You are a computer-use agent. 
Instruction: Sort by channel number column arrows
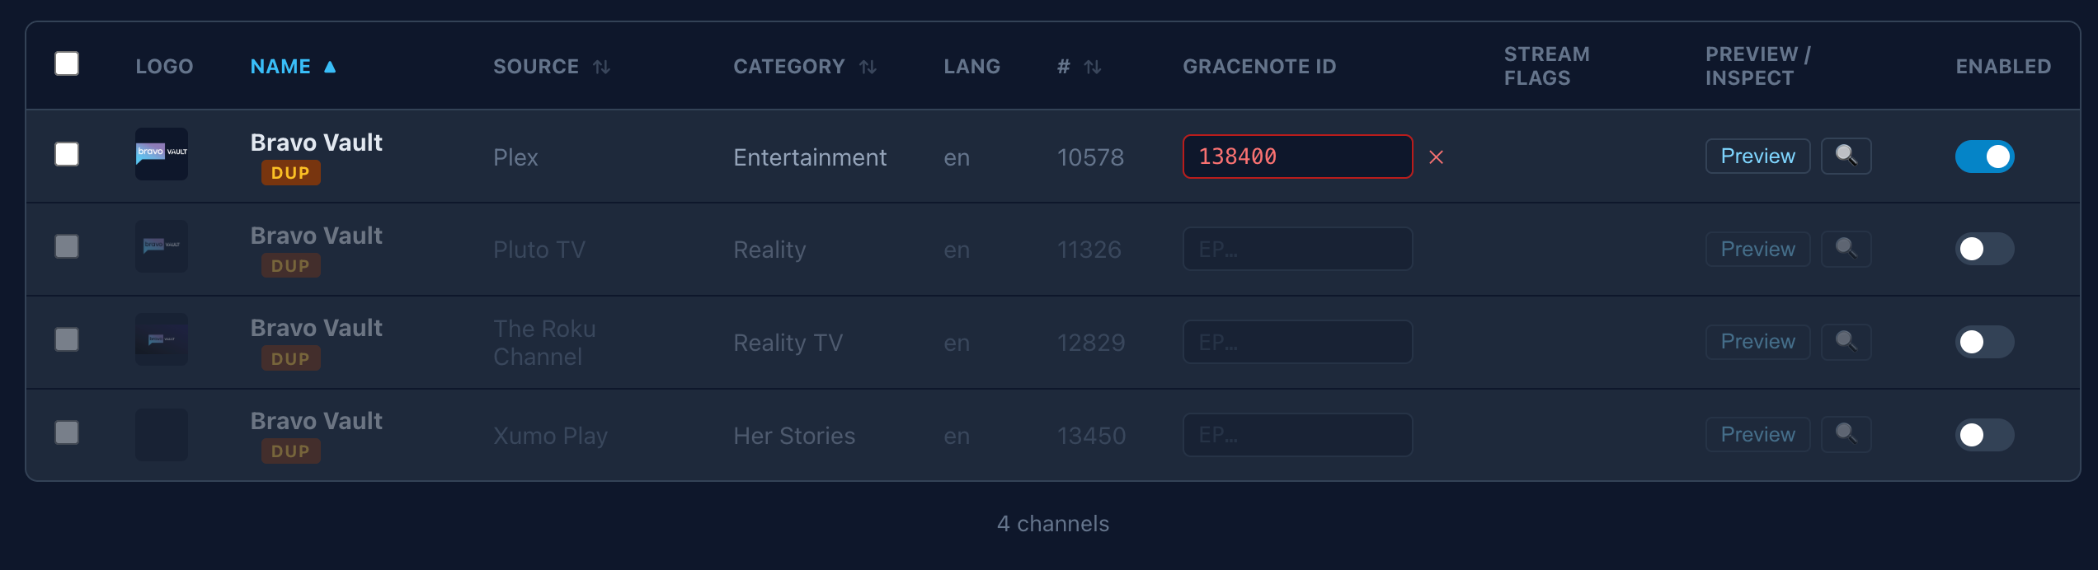(x=1092, y=67)
